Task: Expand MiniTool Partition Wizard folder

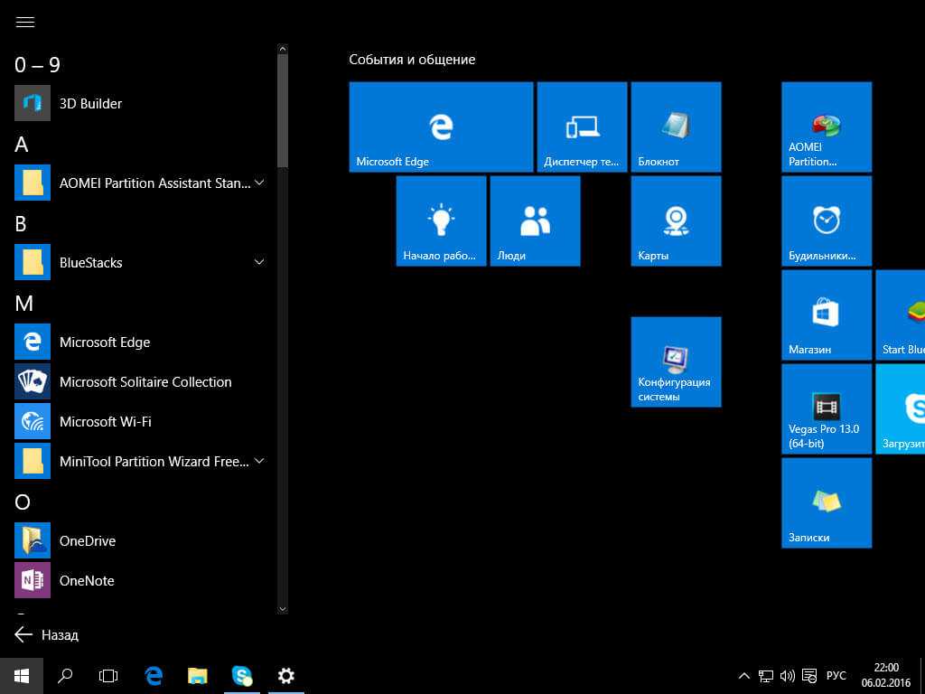Action: point(259,461)
